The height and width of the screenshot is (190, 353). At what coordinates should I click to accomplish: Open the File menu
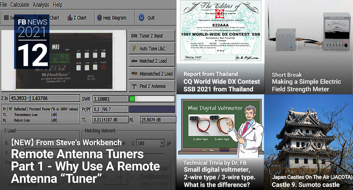click(x=4, y=5)
